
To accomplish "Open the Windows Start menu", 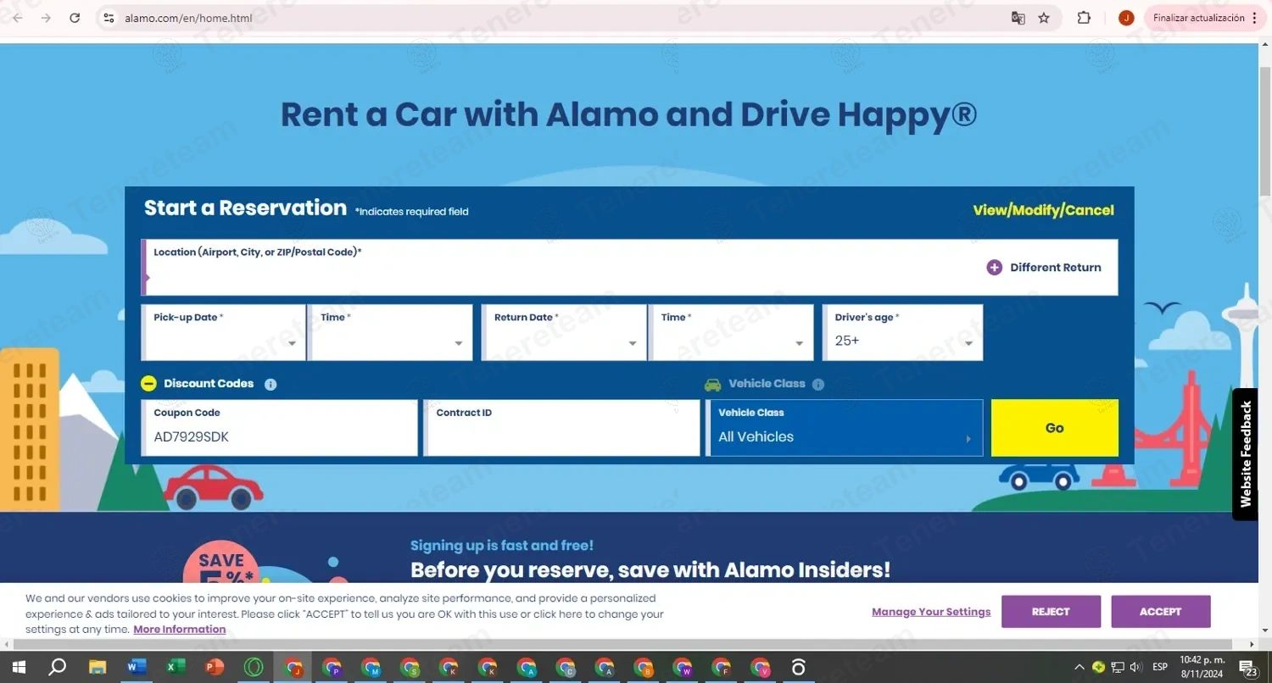I will click(x=19, y=667).
